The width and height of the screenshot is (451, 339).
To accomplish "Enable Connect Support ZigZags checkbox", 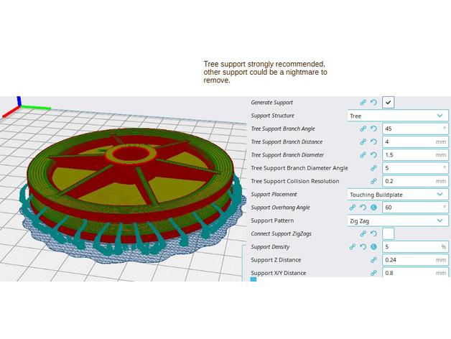I will 388,233.
